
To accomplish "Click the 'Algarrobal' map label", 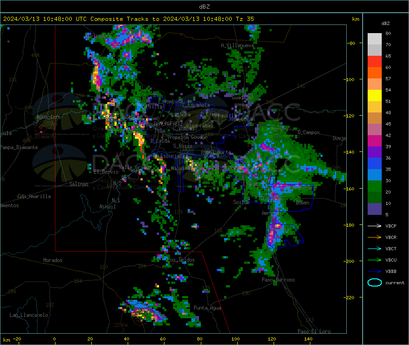I will coord(200,126).
